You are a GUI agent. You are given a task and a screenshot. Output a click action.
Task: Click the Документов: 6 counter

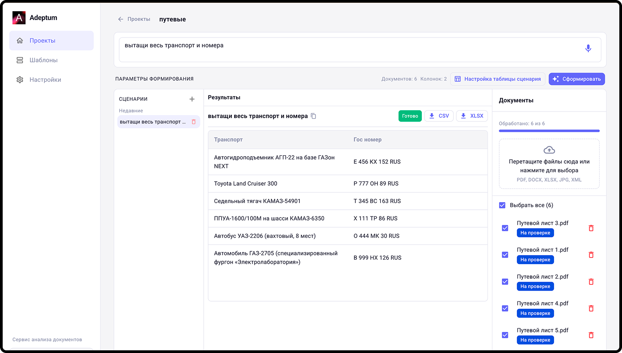[x=399, y=79]
